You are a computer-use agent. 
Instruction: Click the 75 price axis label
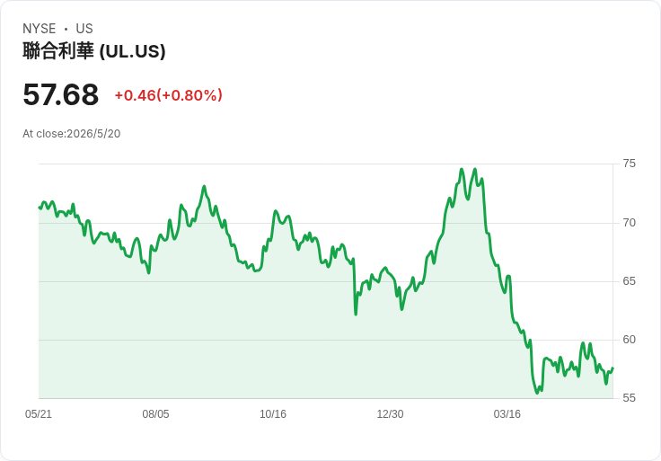629,164
